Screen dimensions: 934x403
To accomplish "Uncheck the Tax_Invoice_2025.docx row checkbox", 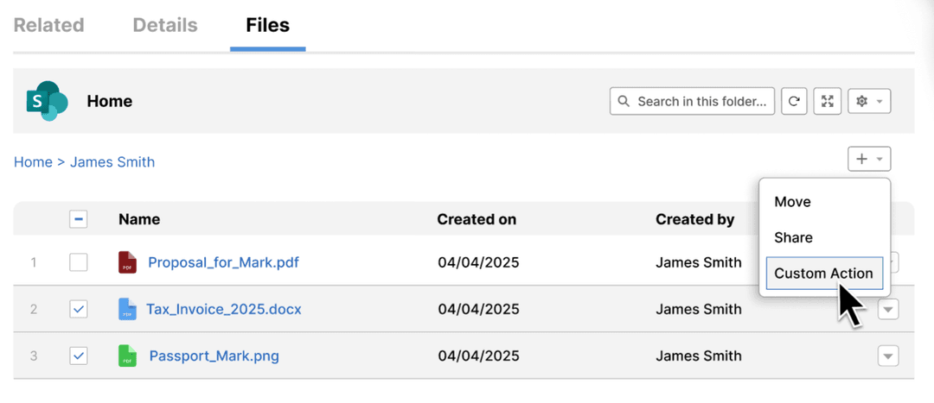I will point(79,309).
